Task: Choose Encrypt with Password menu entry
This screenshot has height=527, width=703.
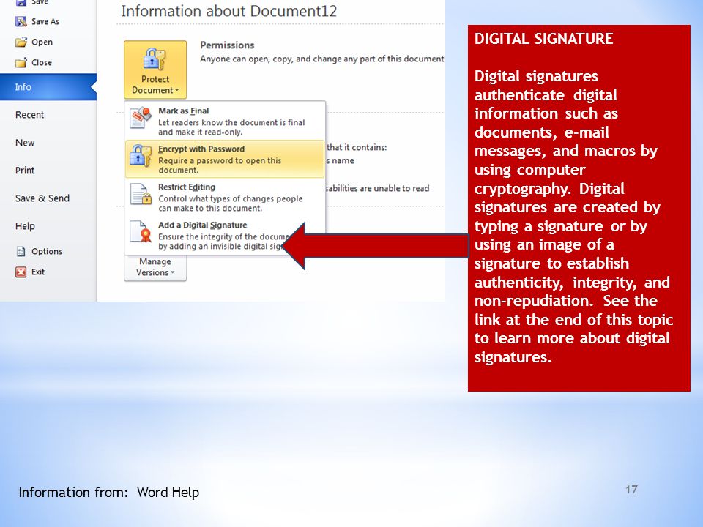Action: (225, 159)
